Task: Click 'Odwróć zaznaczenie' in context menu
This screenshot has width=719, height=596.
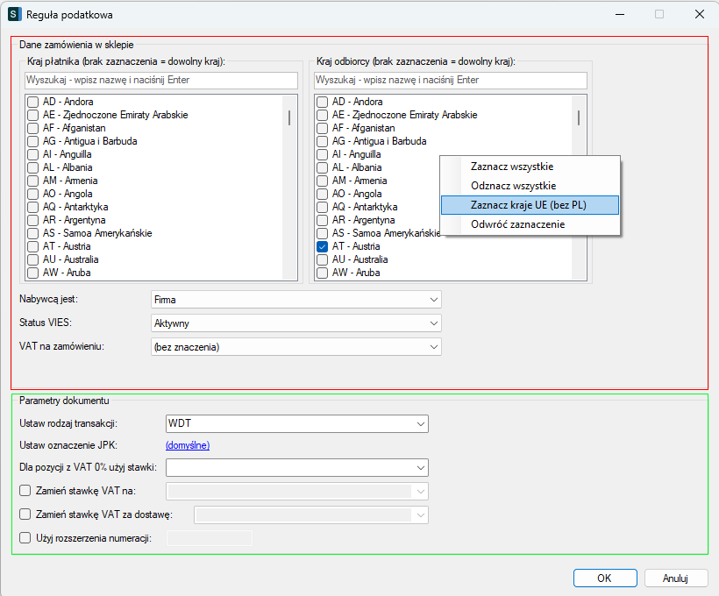Action: [517, 224]
